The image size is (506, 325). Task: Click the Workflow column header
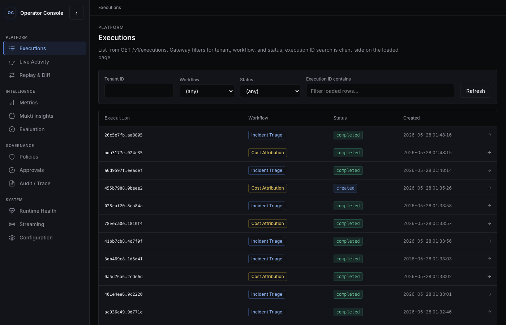(258, 118)
